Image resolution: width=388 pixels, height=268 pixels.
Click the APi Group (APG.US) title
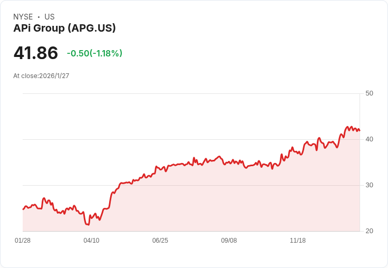(64, 28)
